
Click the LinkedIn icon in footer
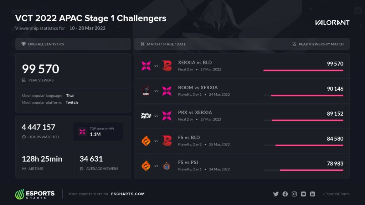[x=312, y=194]
